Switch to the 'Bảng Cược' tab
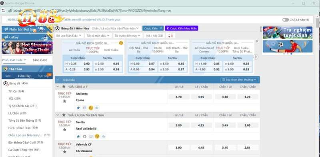The width and height of the screenshot is (320, 157). tap(40, 60)
